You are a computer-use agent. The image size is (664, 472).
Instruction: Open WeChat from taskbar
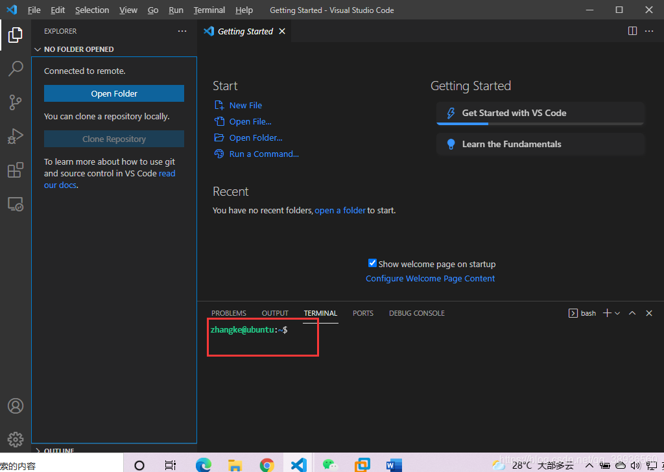(x=330, y=466)
